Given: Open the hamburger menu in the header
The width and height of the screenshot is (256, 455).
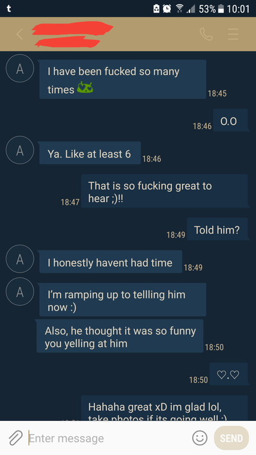Looking at the screenshot, I should pyautogui.click(x=233, y=34).
